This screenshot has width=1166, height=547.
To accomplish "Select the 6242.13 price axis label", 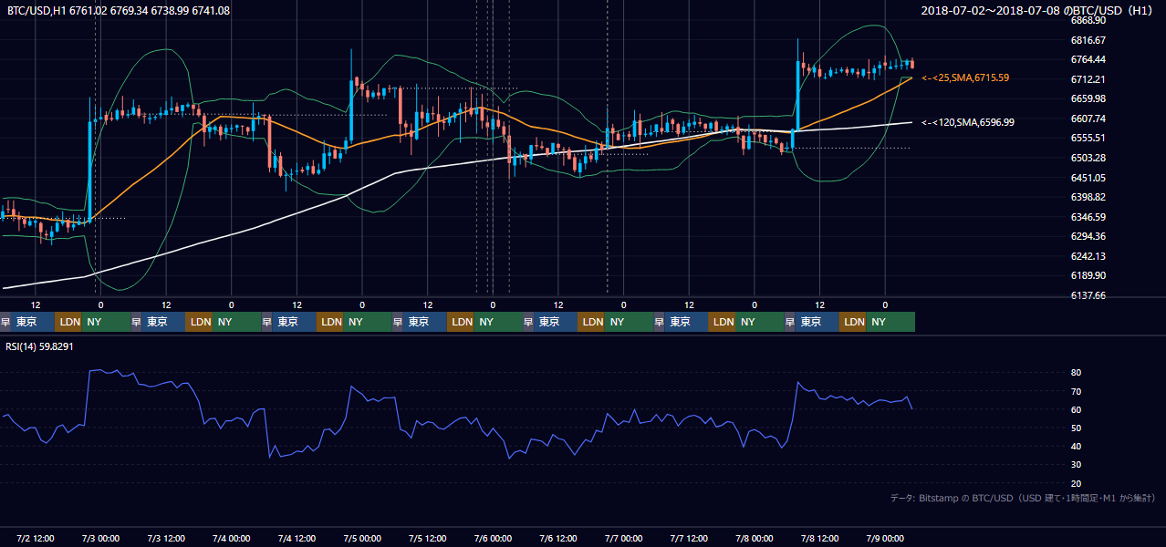I will click(x=1088, y=256).
